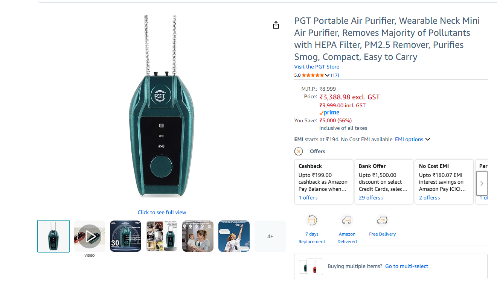The image size is (497, 283).
Task: Visit the PGT Store link
Action: click(x=317, y=67)
